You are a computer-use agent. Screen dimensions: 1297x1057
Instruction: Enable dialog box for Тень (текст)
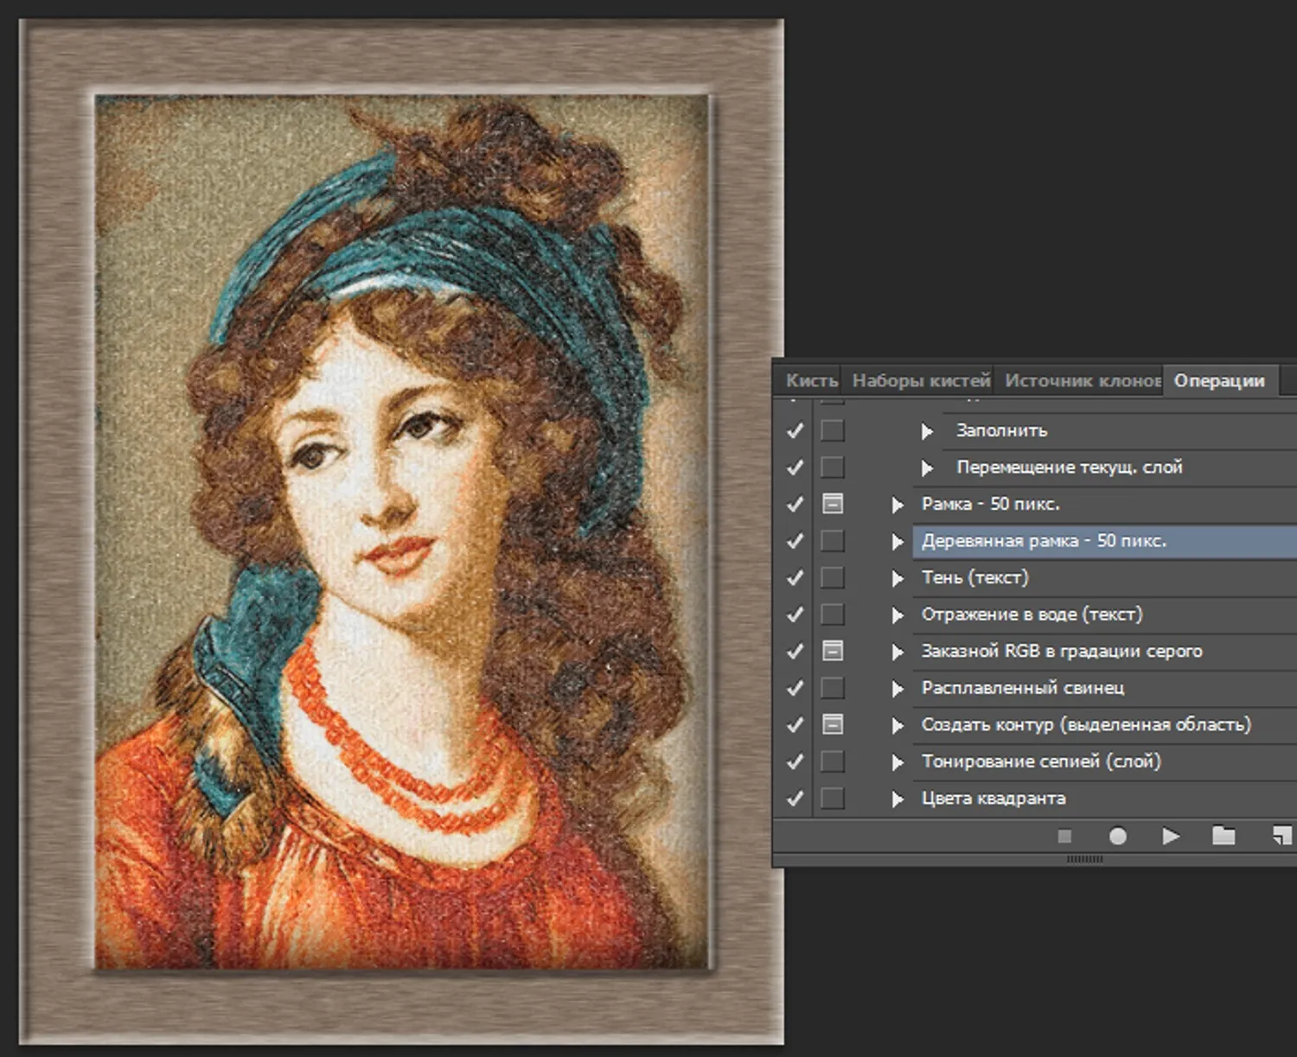(x=832, y=577)
